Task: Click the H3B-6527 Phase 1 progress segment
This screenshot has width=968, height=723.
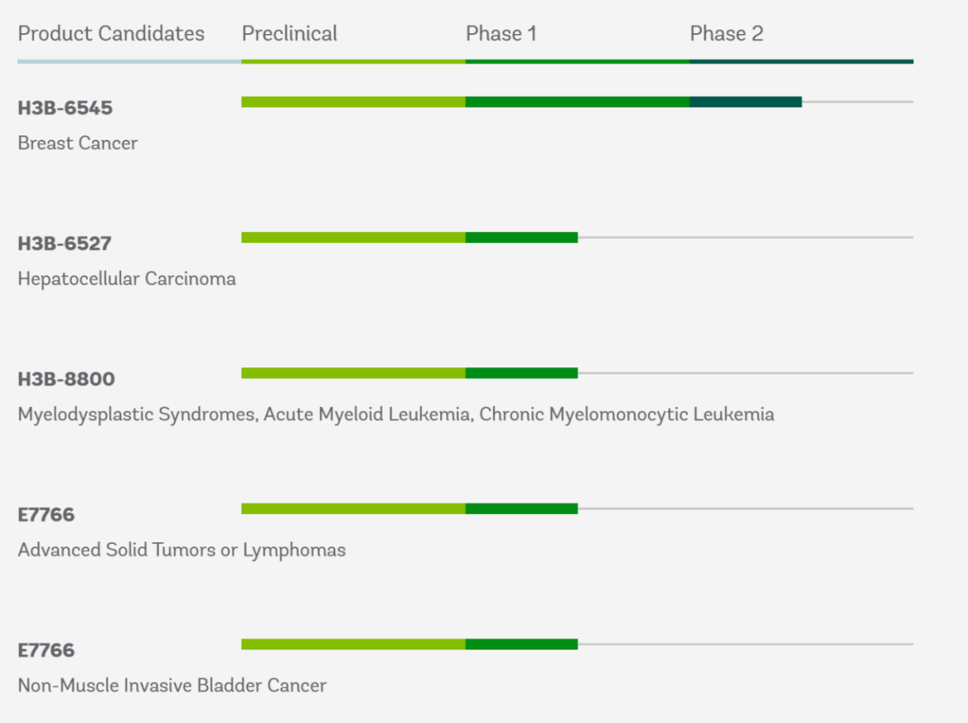Action: (x=522, y=237)
